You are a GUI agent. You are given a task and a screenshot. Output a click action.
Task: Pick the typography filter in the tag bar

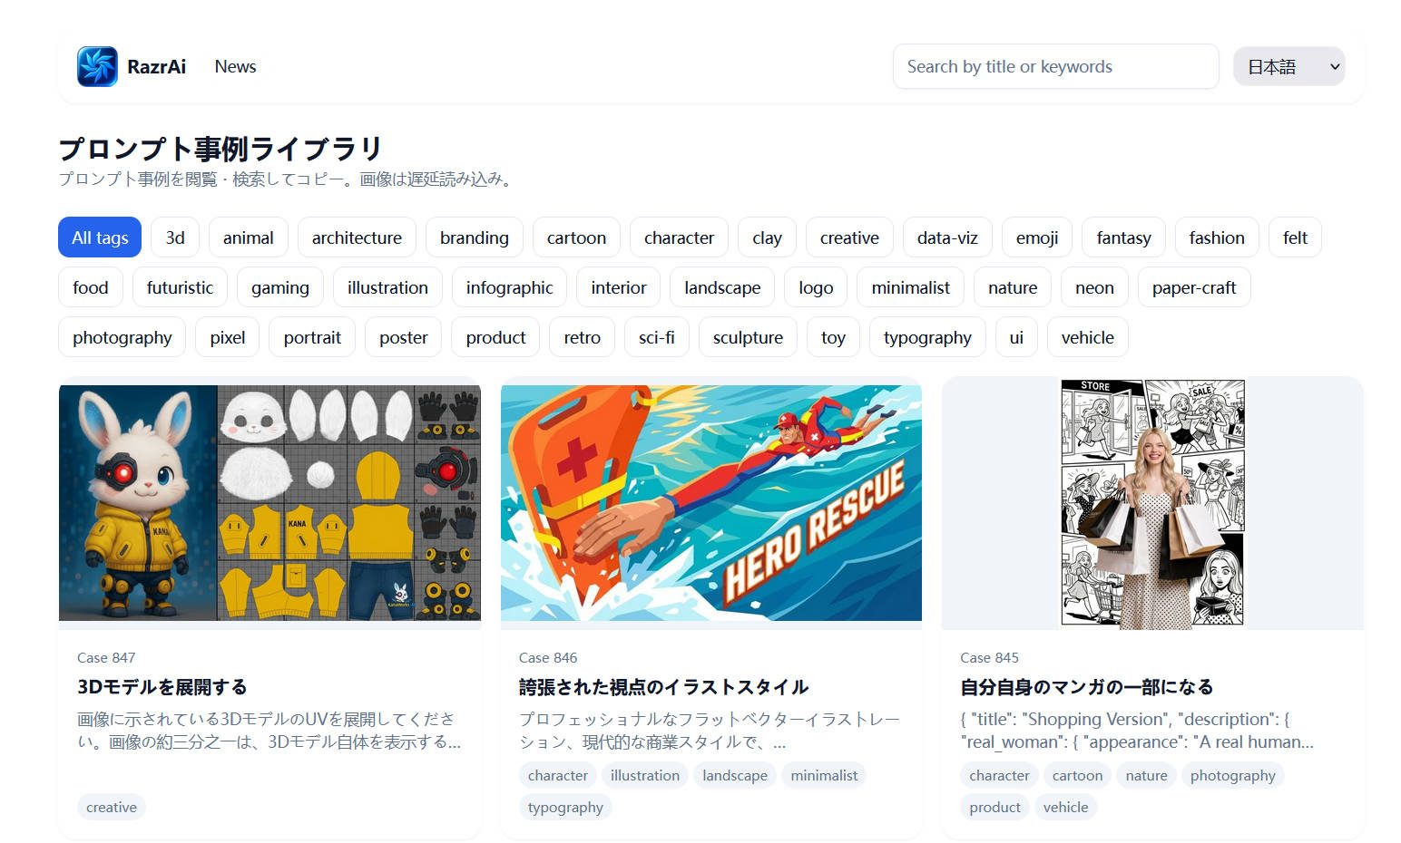(x=926, y=337)
